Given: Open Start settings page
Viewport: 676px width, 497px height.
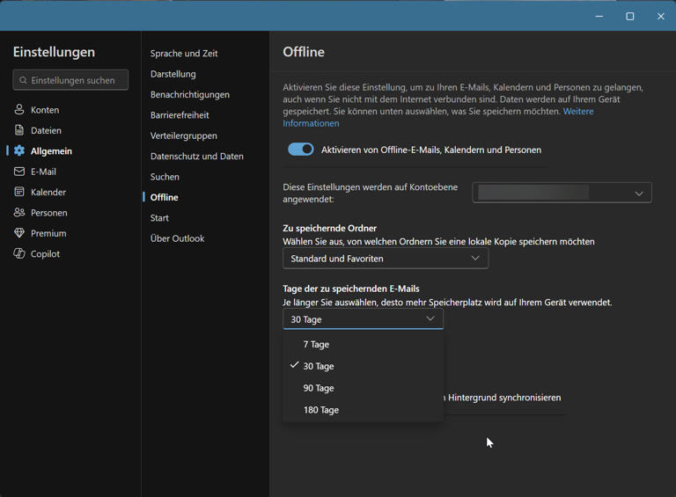Looking at the screenshot, I should pyautogui.click(x=159, y=218).
